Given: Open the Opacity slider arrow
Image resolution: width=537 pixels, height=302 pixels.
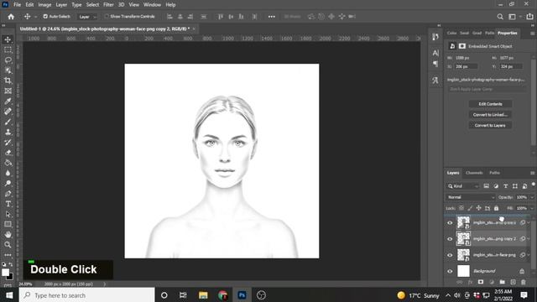Looking at the screenshot, I should [x=532, y=197].
